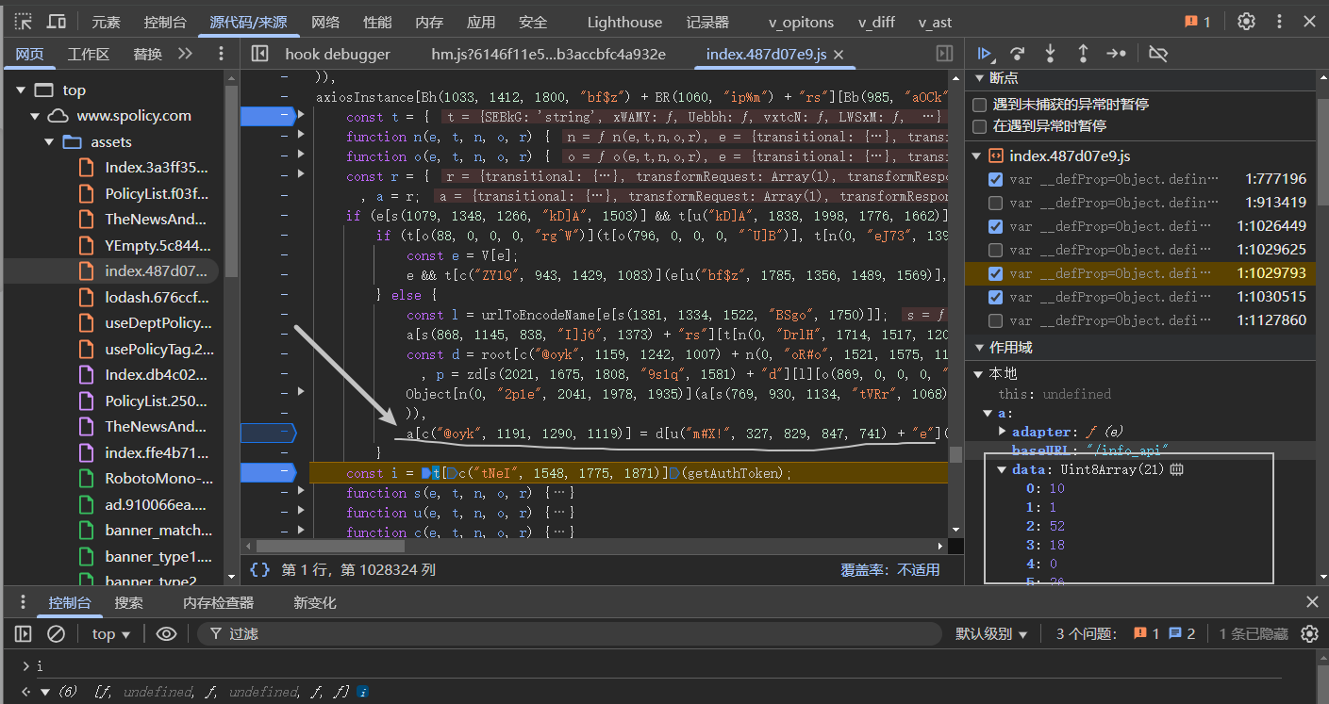Screen dimensions: 1329x704
Task: Open DevTools settings gear in top bar
Action: point(1246,22)
